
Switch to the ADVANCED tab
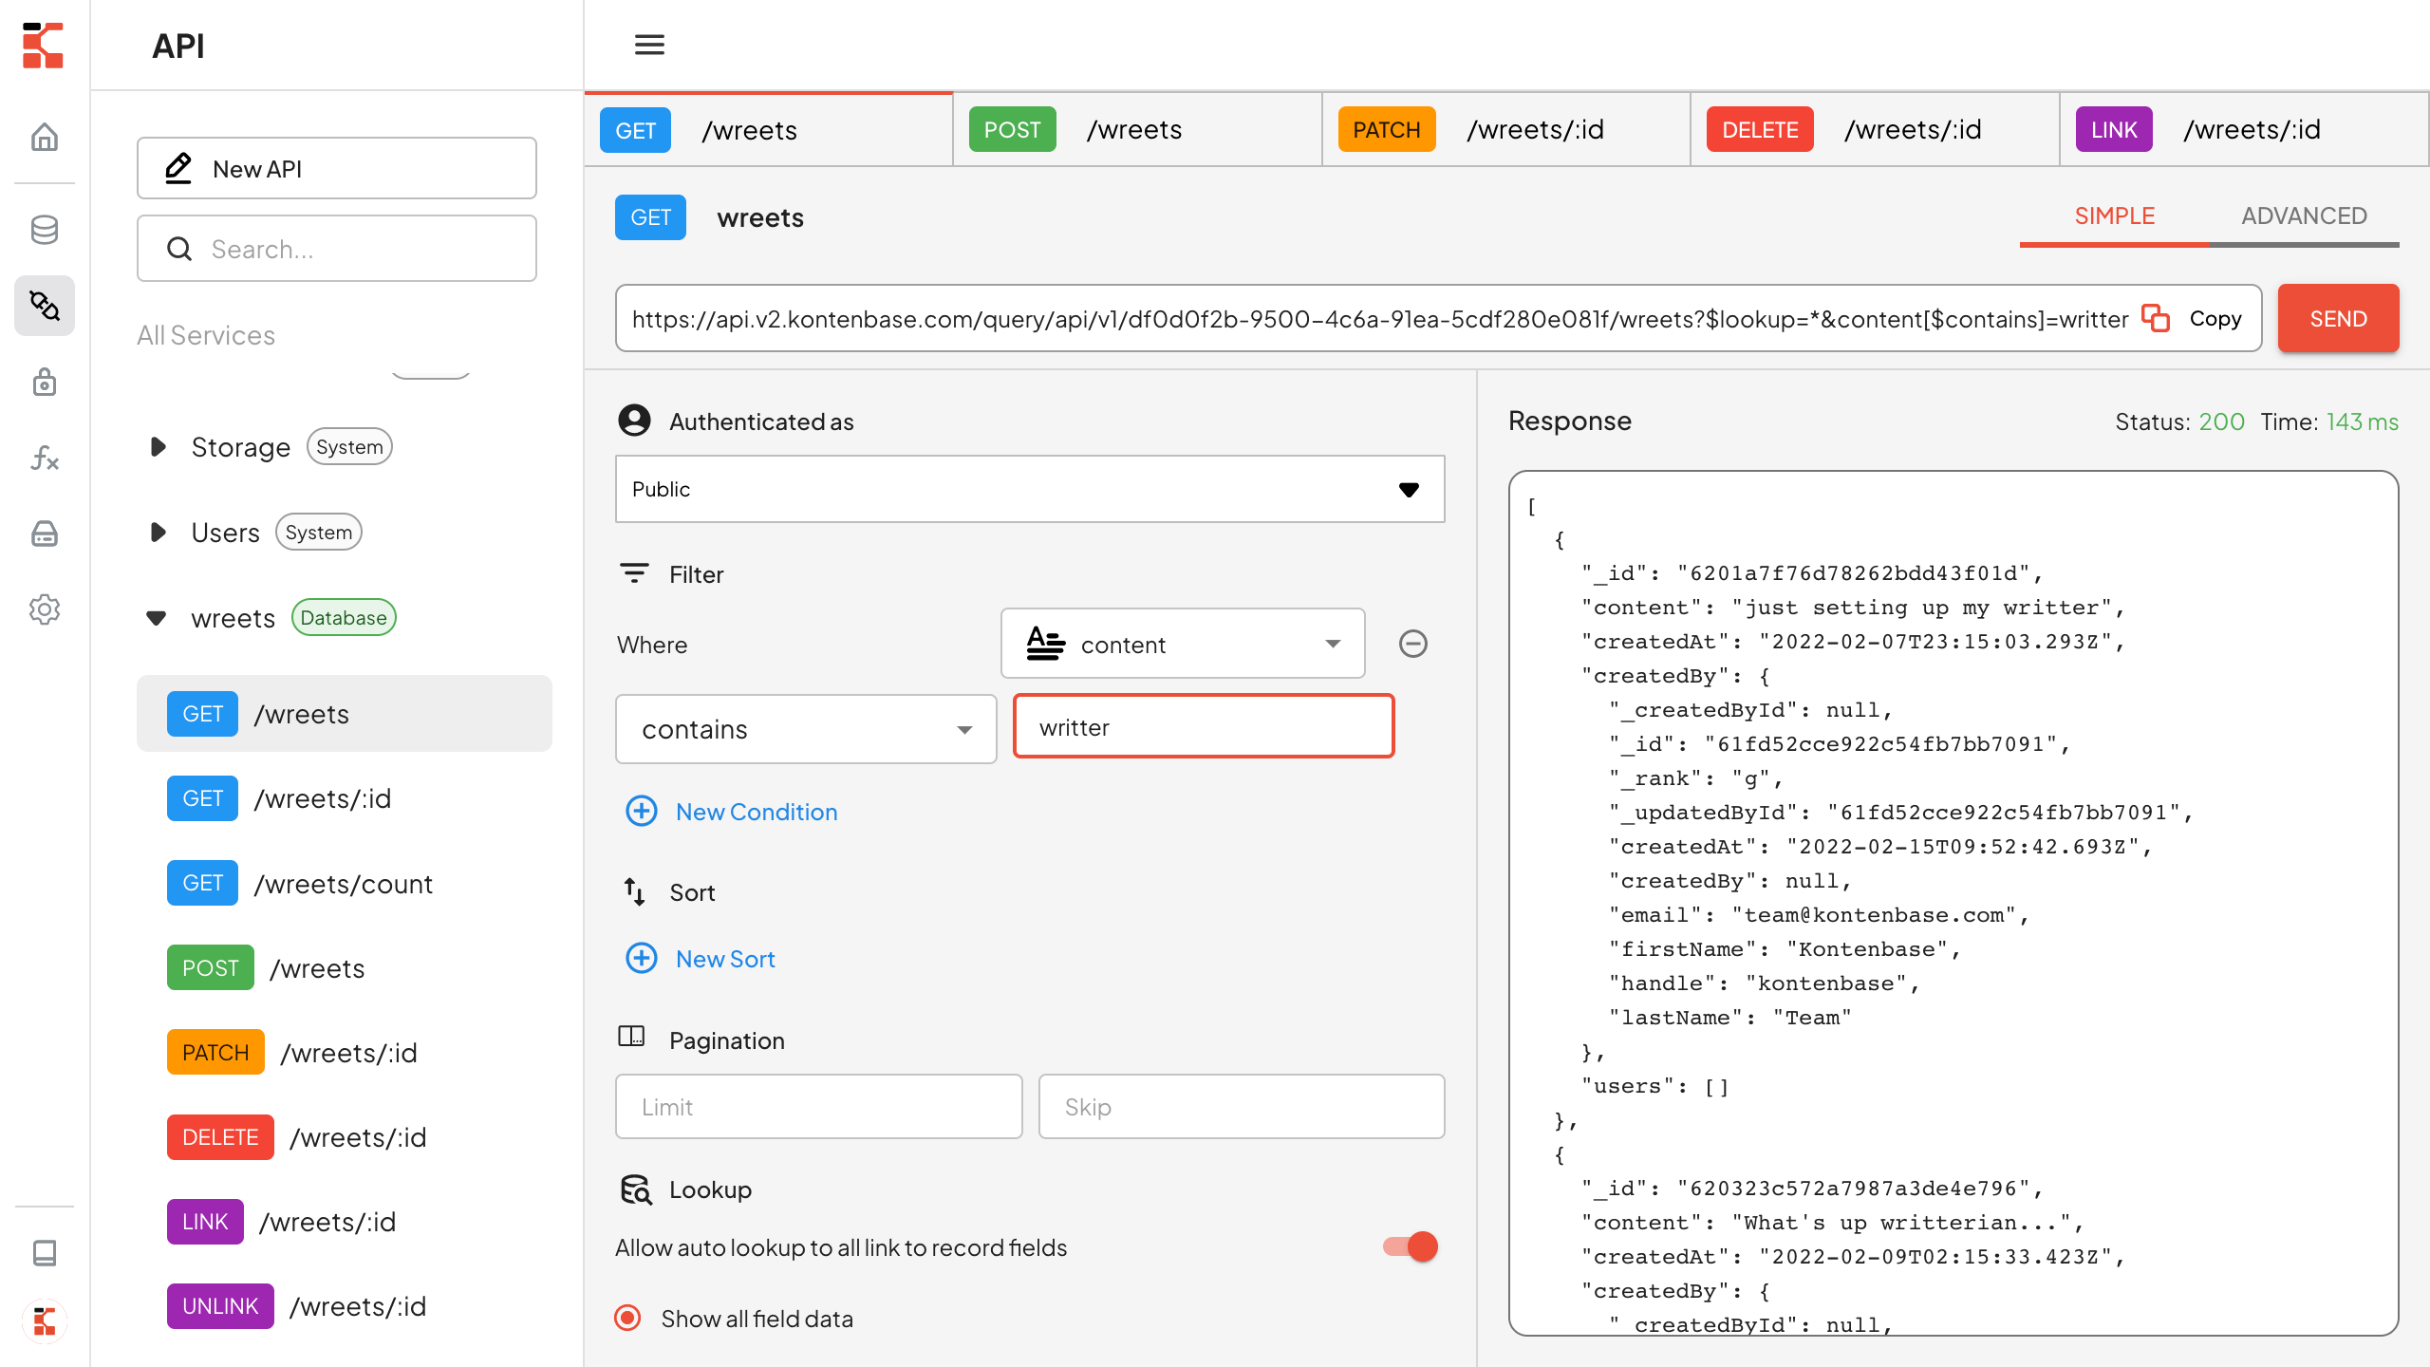[x=2305, y=215]
